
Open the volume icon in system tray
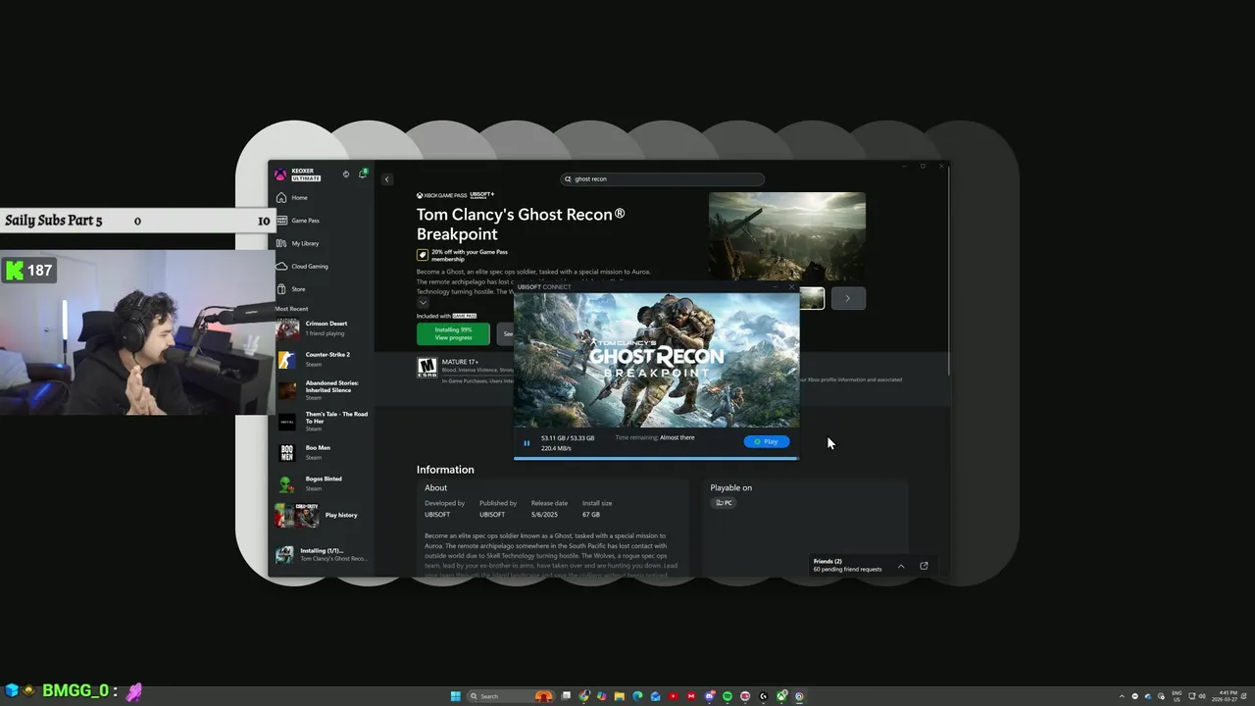1202,696
